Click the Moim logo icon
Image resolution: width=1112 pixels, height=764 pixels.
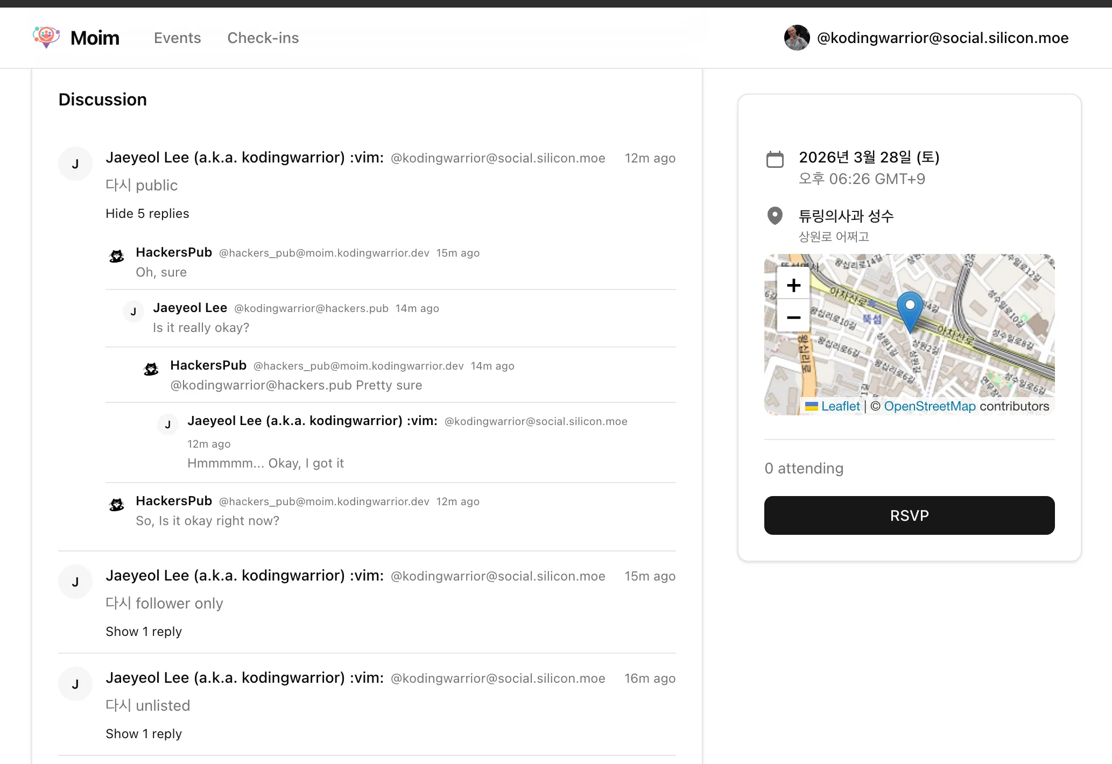point(46,37)
